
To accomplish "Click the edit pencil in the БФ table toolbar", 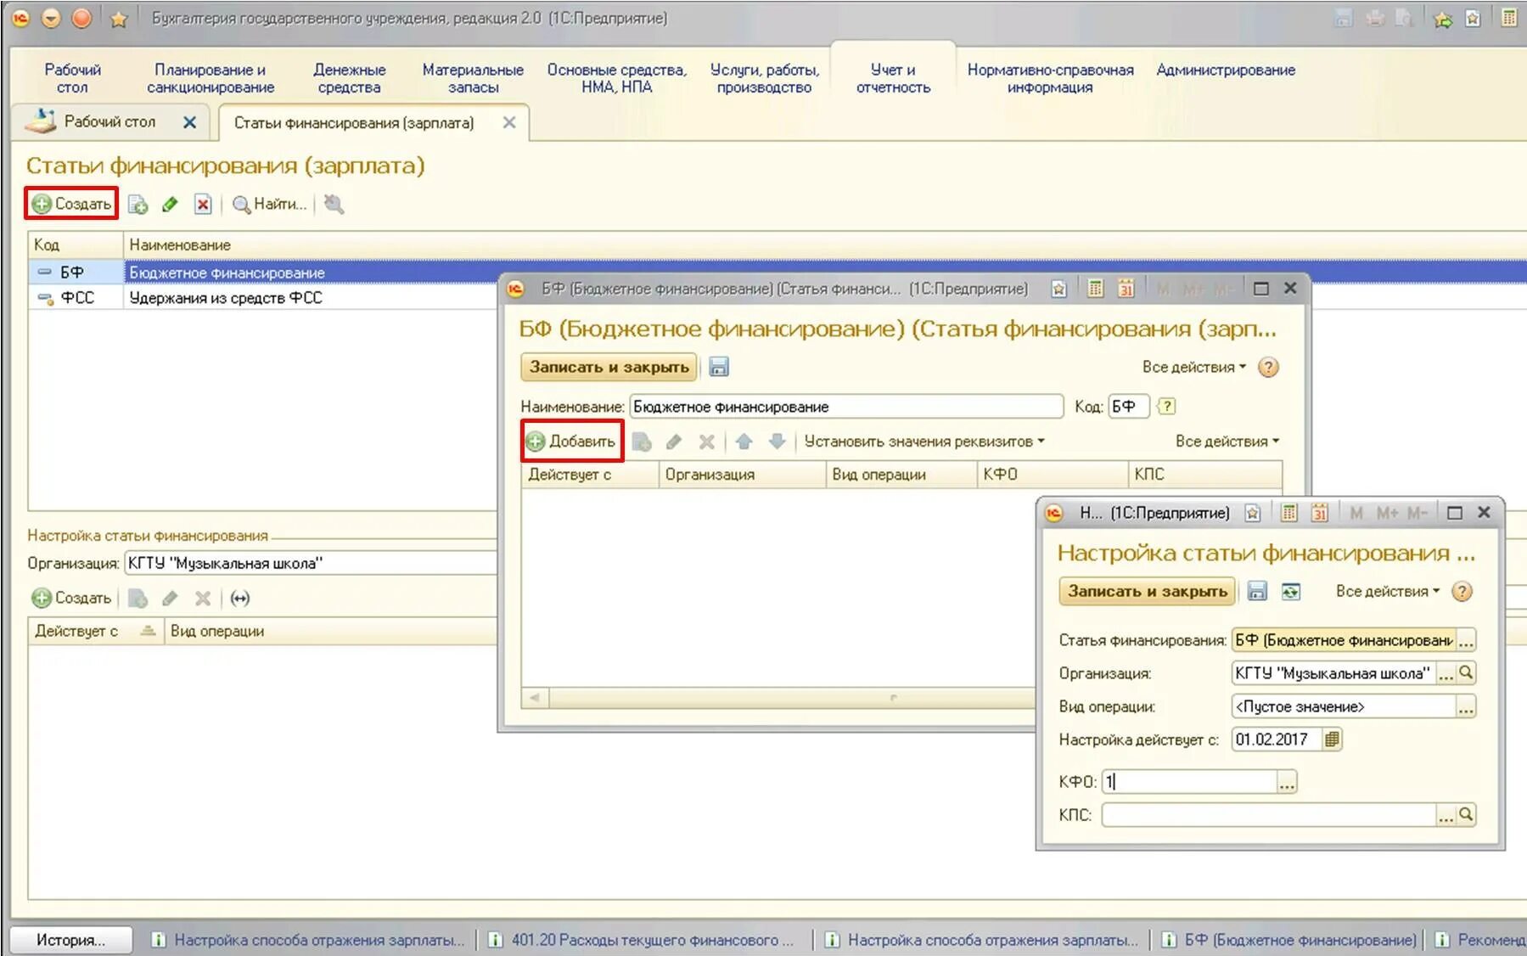I will tap(674, 441).
